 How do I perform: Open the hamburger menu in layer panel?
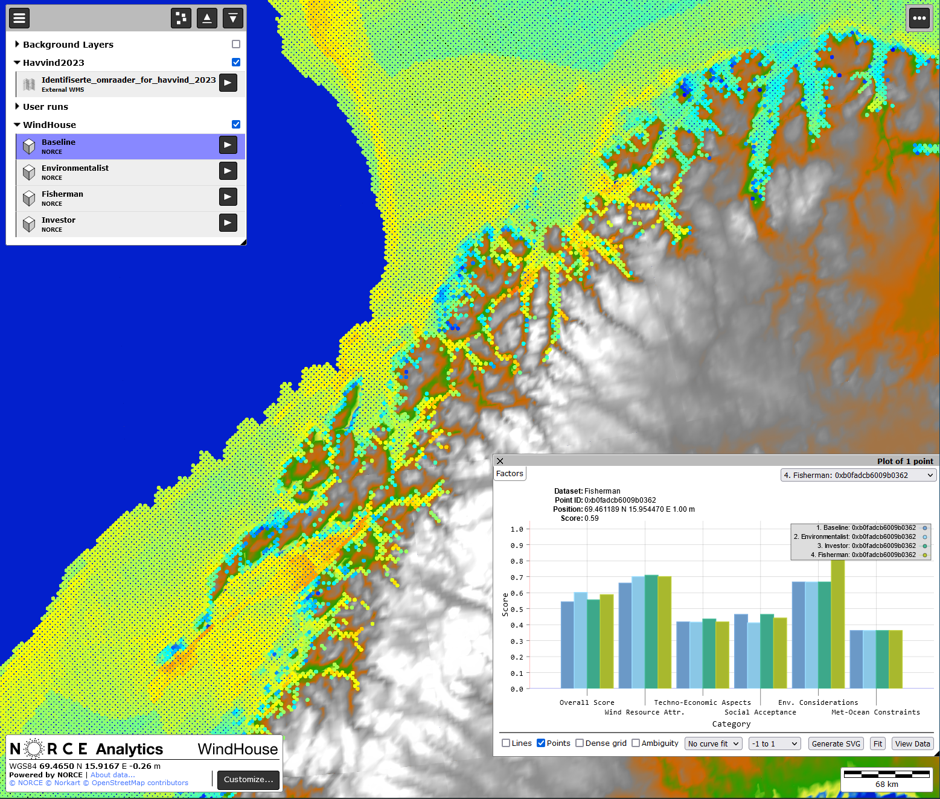(19, 18)
